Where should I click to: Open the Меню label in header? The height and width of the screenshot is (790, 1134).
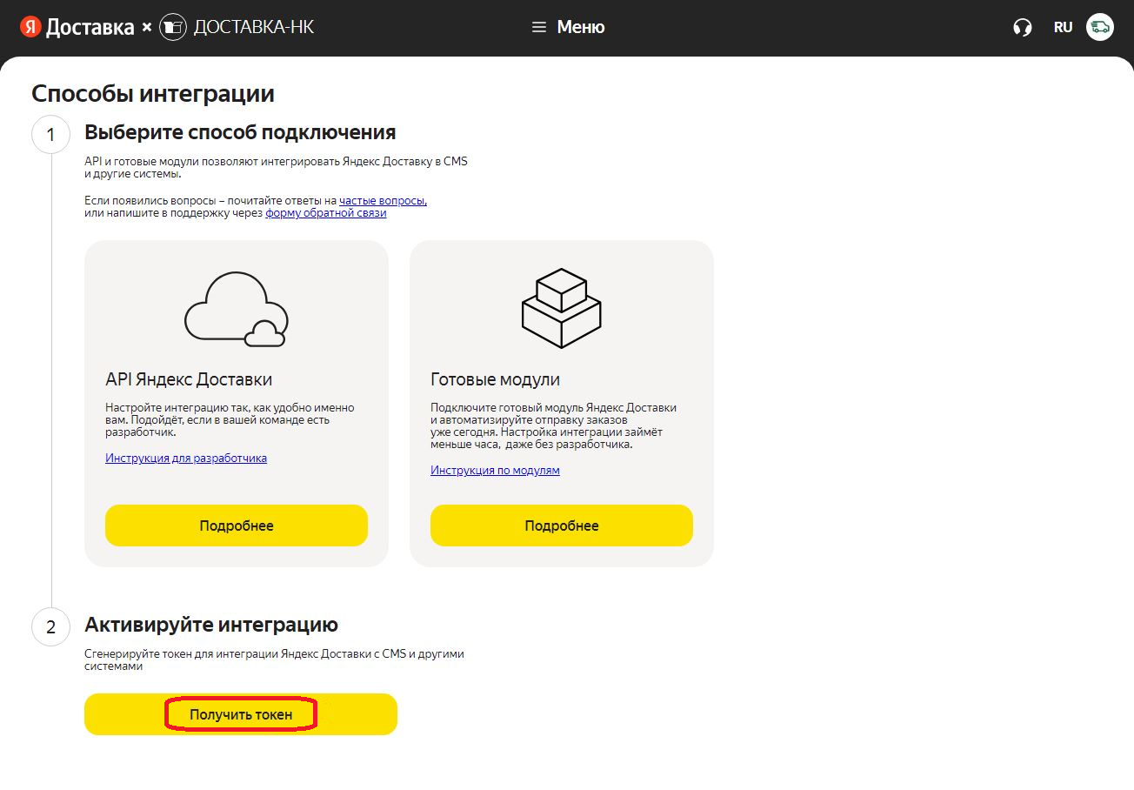point(580,27)
